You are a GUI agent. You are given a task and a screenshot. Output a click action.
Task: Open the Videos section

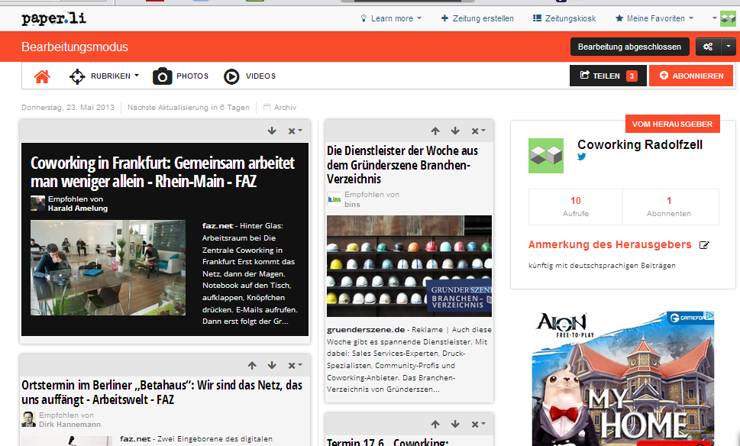(250, 76)
